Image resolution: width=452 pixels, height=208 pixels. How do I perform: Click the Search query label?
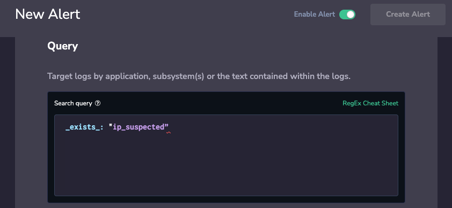click(73, 103)
